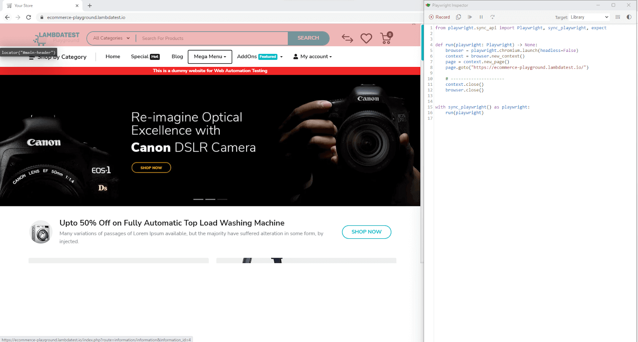Screen dimensions: 638x342
Task: Click the address bar URL field
Action: [x=227, y=17]
